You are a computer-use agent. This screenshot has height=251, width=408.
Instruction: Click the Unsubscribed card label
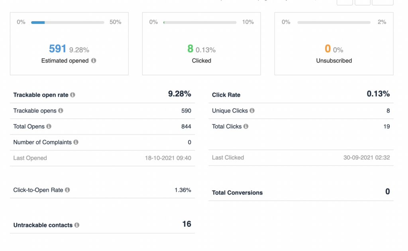[x=334, y=61]
